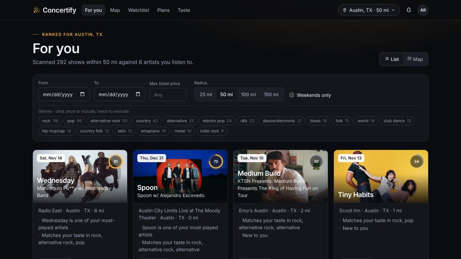
Task: Click the Fri, Nov 13 date badge
Action: [351, 158]
